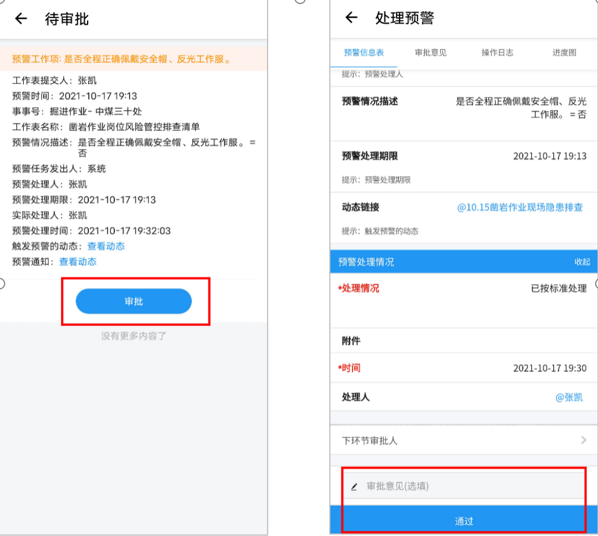Tap the 附件 attachment row
This screenshot has width=598, height=536.
pos(463,342)
